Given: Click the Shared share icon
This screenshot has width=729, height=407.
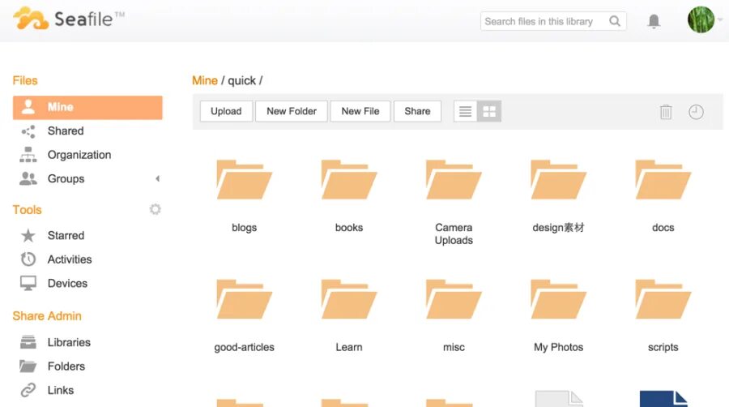Looking at the screenshot, I should point(28,131).
